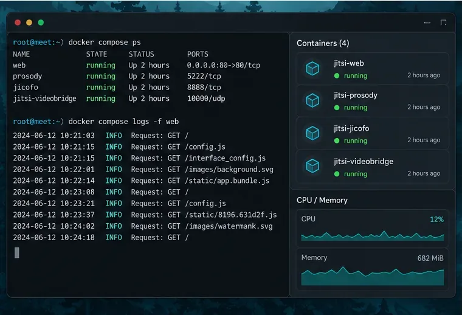Click the jitsi-videobridge container cube icon
The width and height of the screenshot is (462, 315).
pos(312,166)
